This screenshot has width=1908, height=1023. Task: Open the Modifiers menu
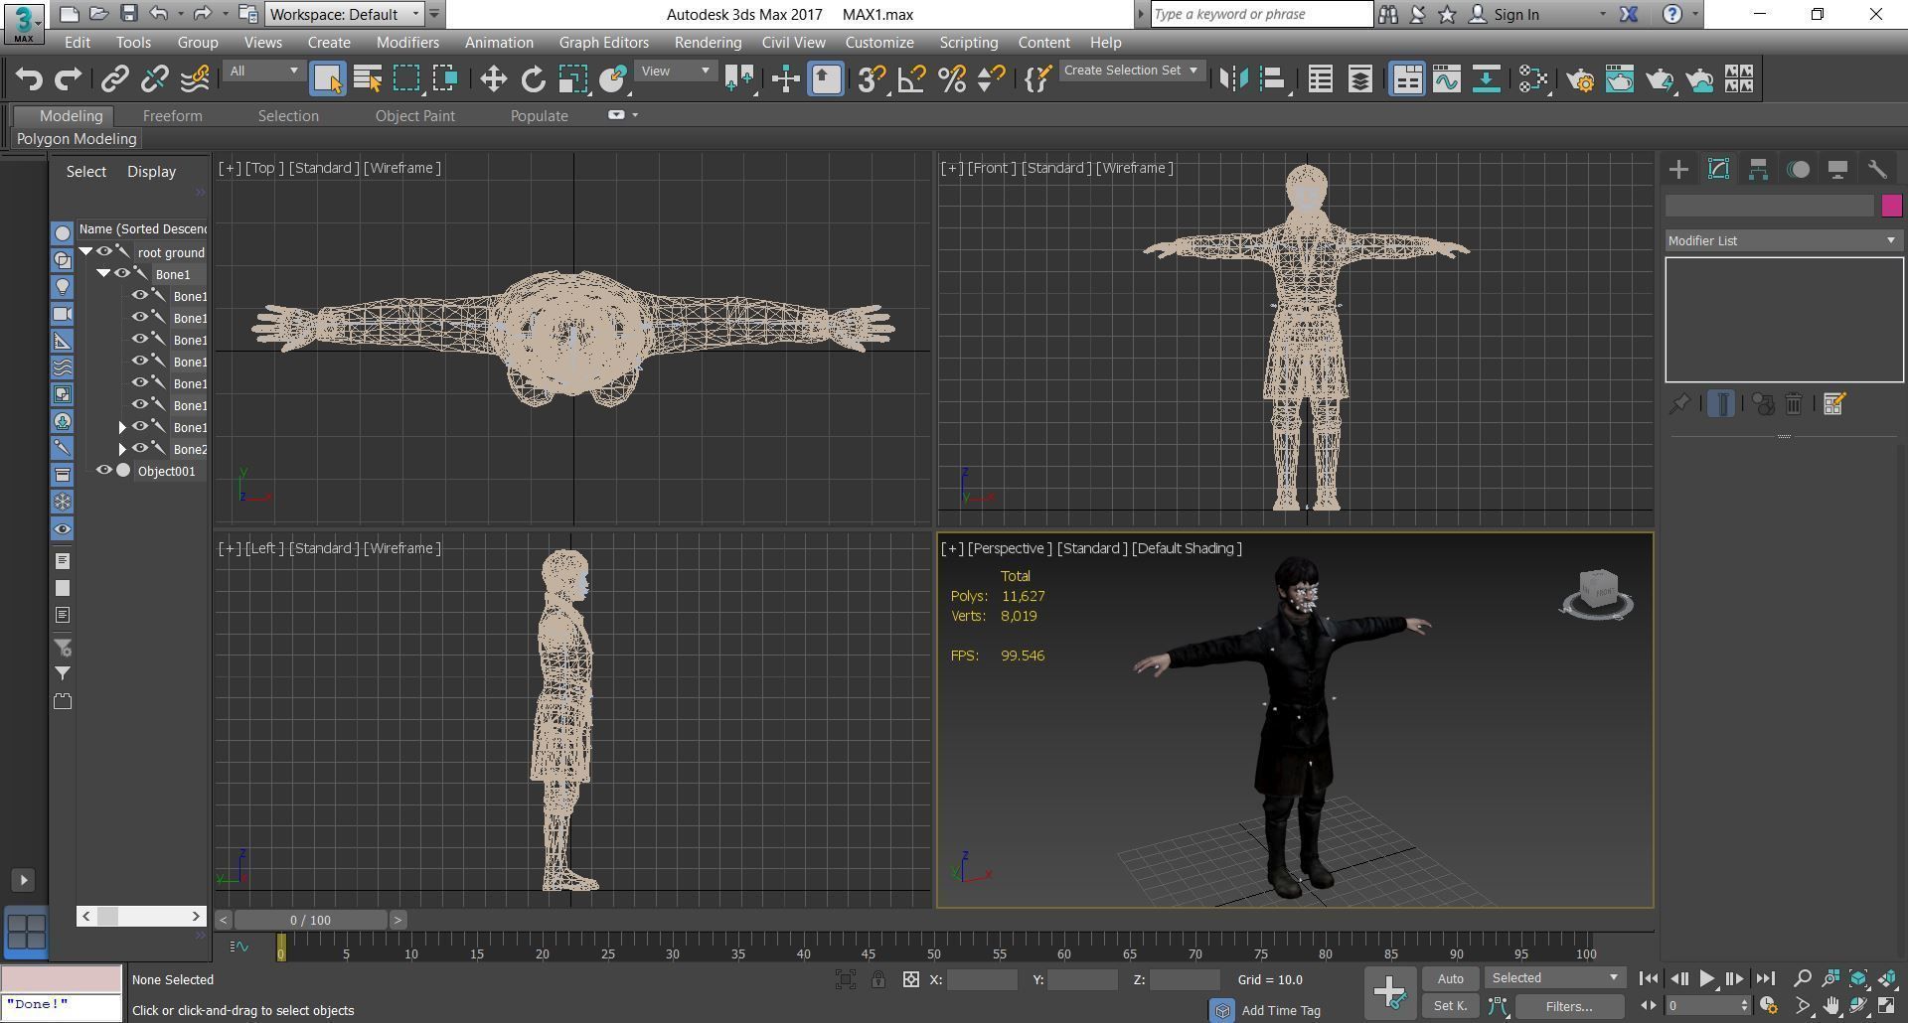pyautogui.click(x=407, y=43)
